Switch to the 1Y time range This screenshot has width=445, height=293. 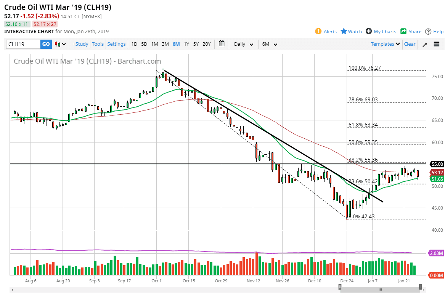click(186, 44)
